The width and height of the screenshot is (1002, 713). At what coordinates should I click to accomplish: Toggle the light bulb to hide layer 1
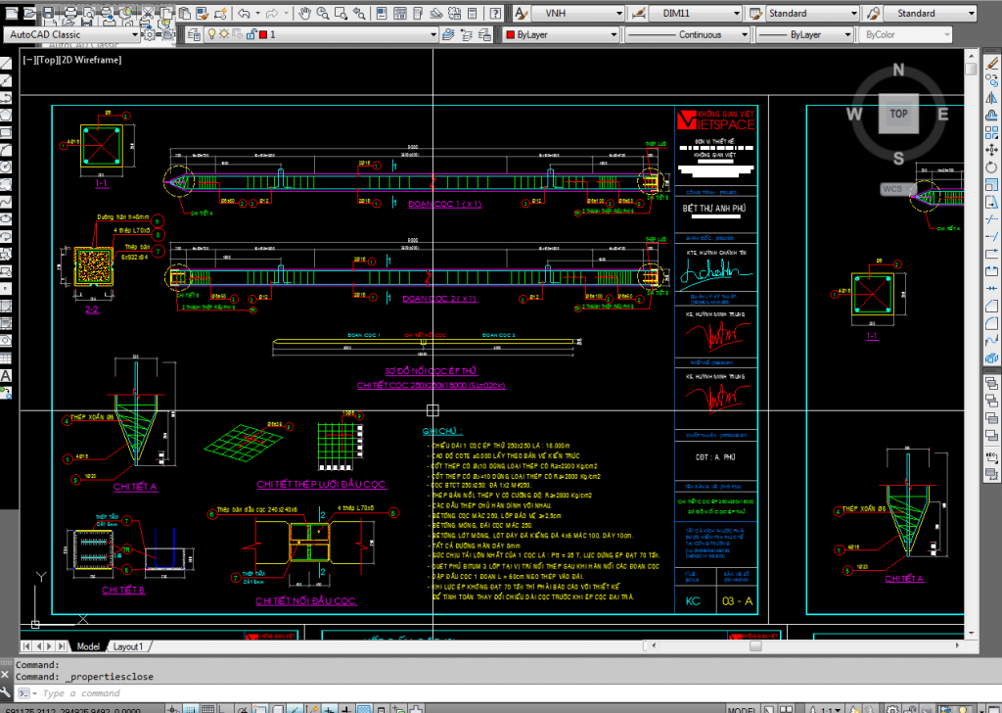(212, 35)
